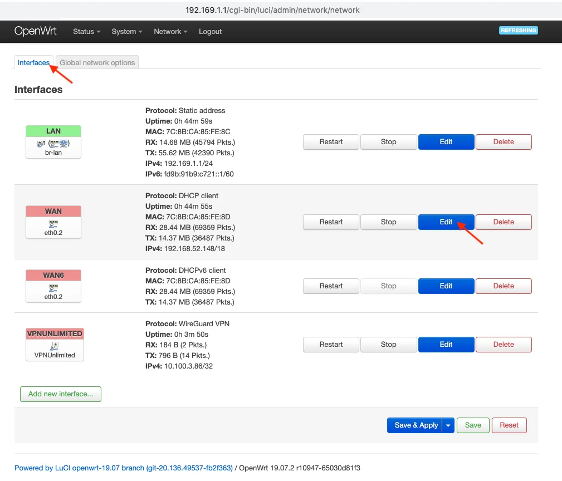Delete the WAN6 interface

tap(504, 286)
